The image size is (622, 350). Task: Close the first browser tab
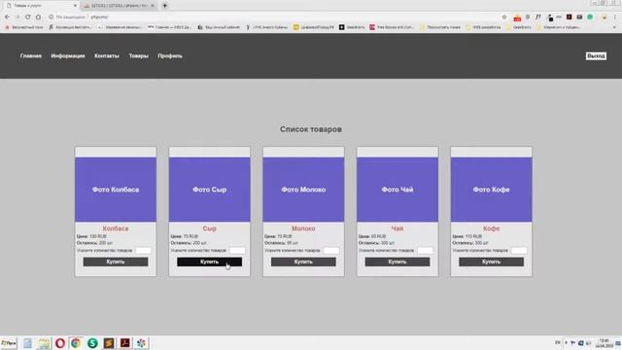click(x=75, y=6)
